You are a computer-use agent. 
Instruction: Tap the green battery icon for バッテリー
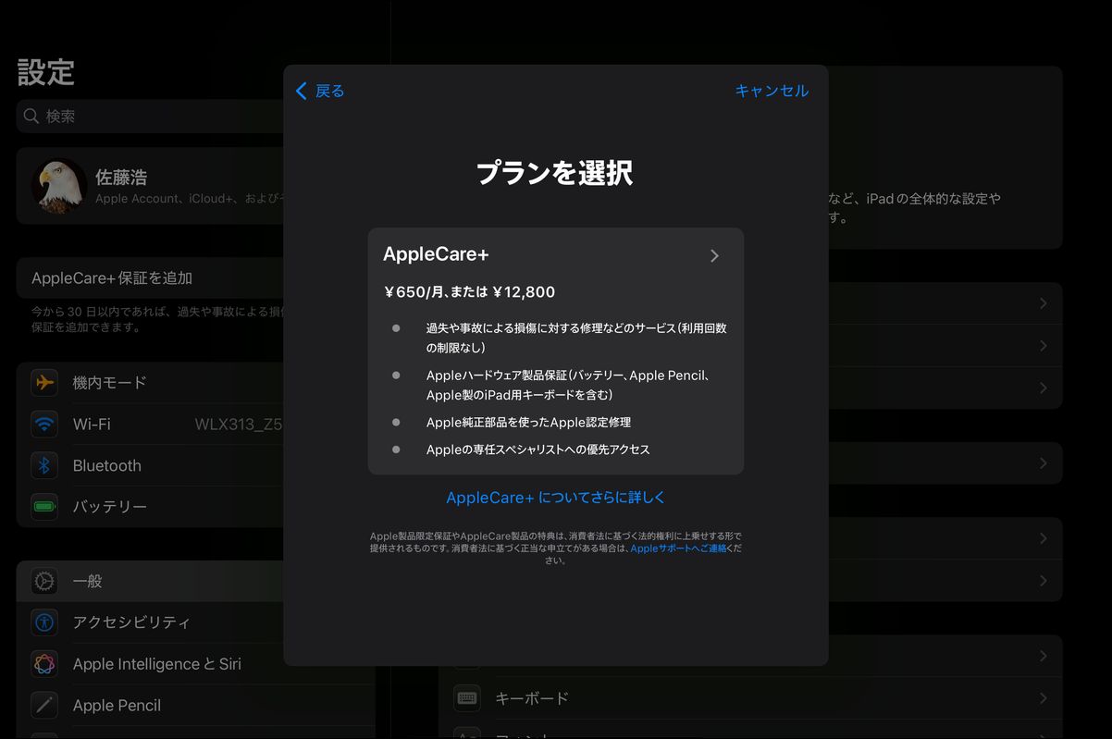pos(44,506)
